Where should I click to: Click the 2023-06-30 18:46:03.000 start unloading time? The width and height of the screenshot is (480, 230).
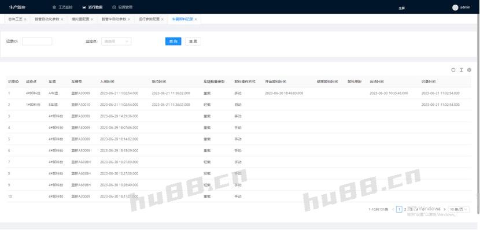click(x=284, y=93)
